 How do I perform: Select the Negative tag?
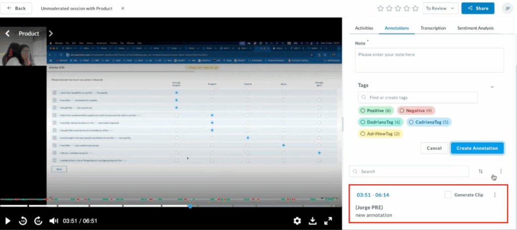[416, 110]
